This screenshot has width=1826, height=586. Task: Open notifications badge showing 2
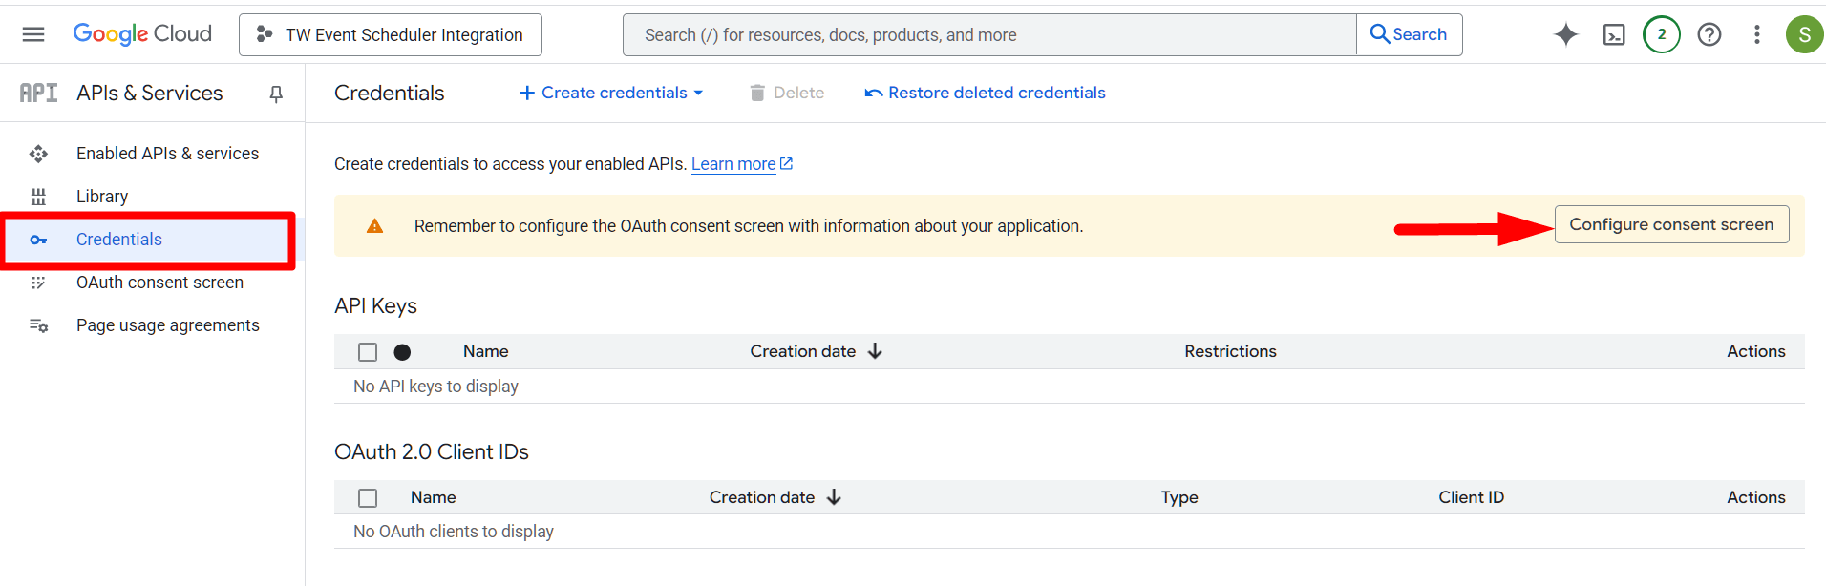click(x=1662, y=34)
